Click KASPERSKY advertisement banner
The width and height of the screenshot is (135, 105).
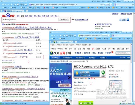pyautogui.click(x=60, y=97)
